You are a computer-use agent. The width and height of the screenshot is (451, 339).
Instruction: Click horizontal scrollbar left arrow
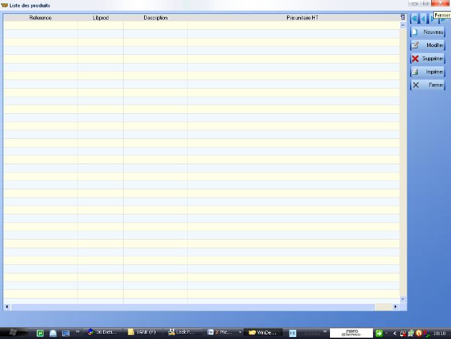coord(7,307)
